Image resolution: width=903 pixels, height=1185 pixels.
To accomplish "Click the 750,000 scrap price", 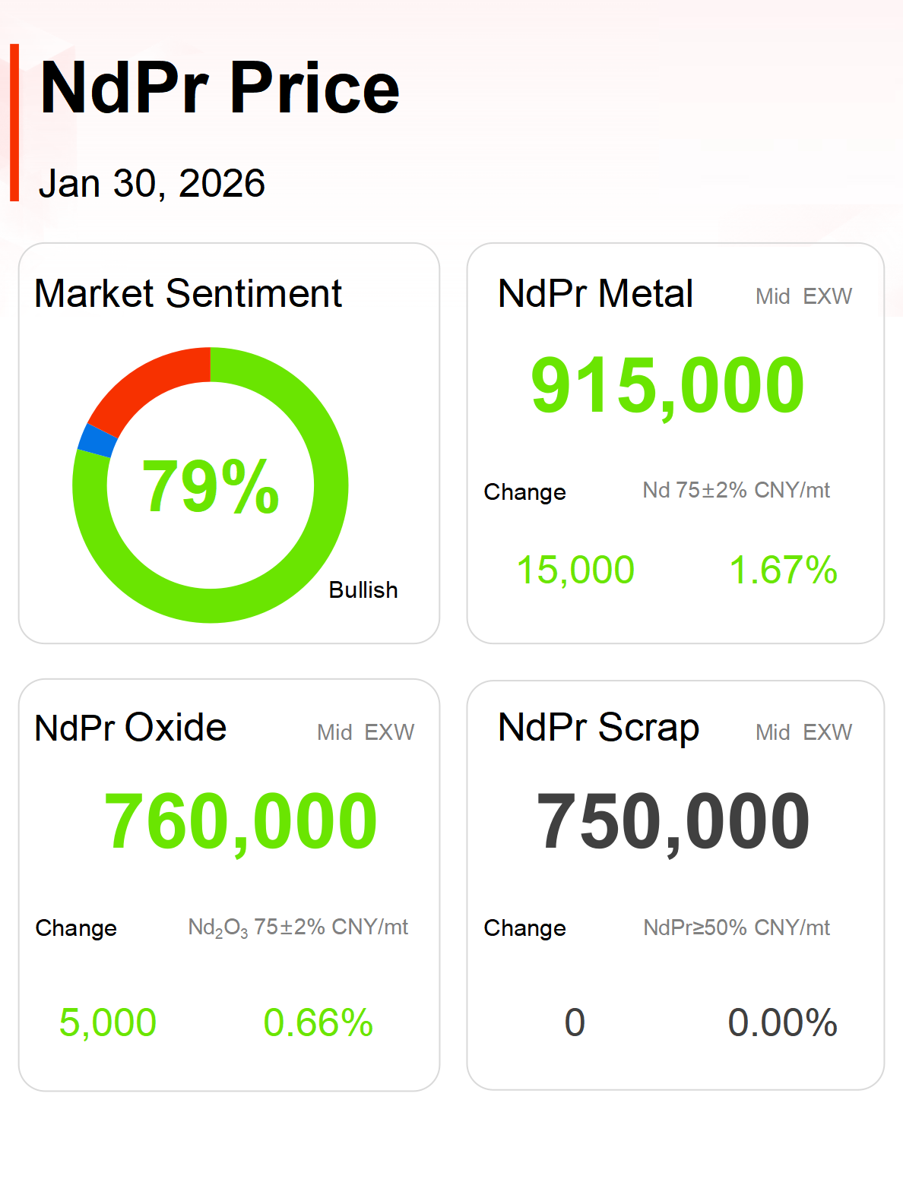I will [x=673, y=822].
